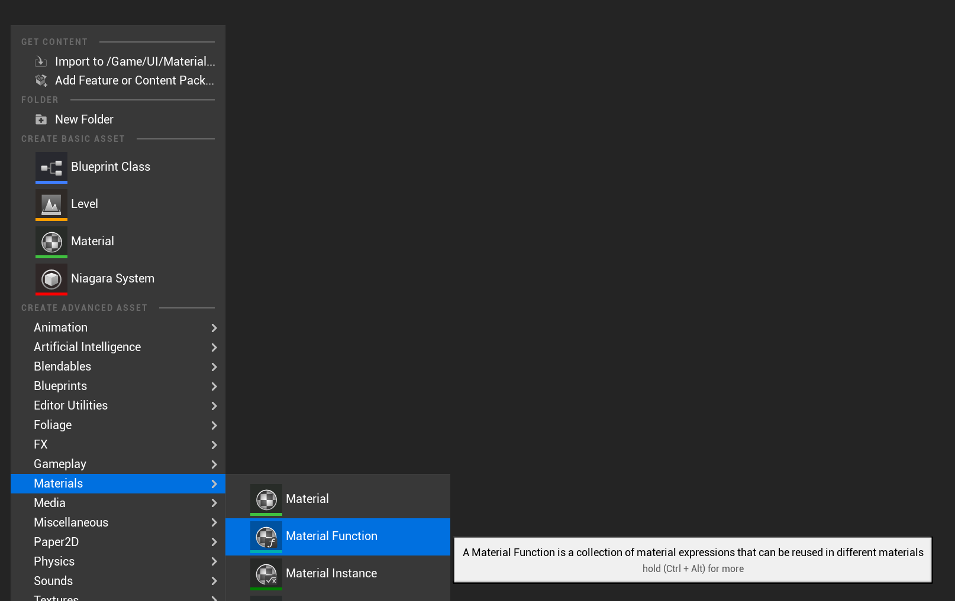The width and height of the screenshot is (955, 601).
Task: Open the Blueprints category
Action: (x=118, y=386)
